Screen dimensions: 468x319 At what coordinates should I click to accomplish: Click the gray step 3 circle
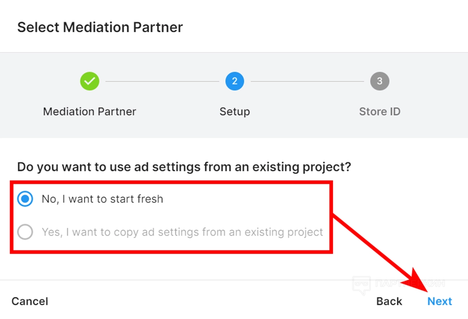click(379, 81)
